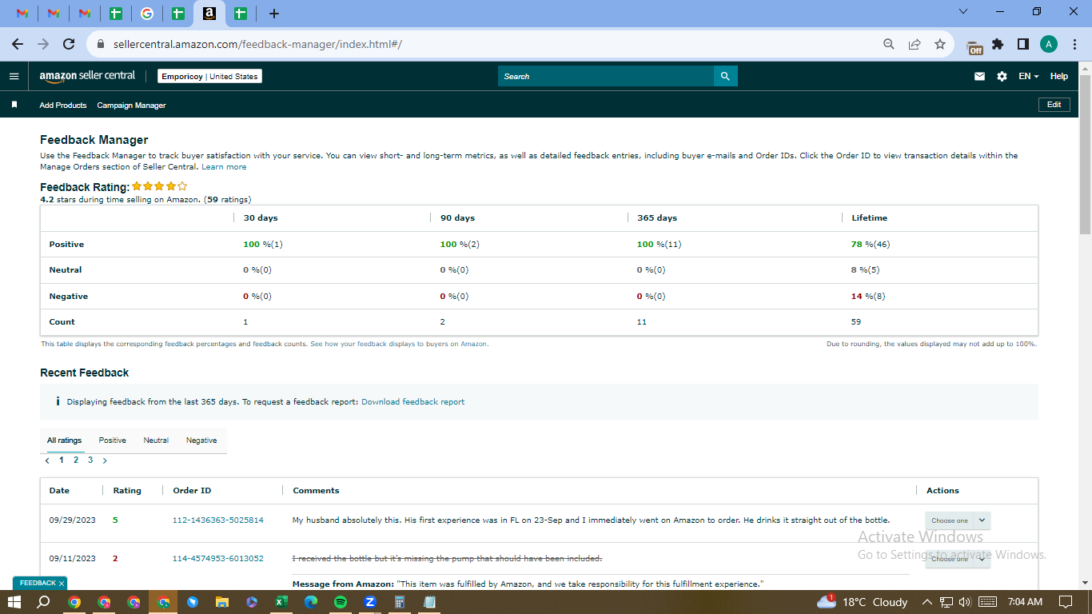Image resolution: width=1092 pixels, height=614 pixels.
Task: Open the Chrome three-dot menu
Action: click(1074, 44)
